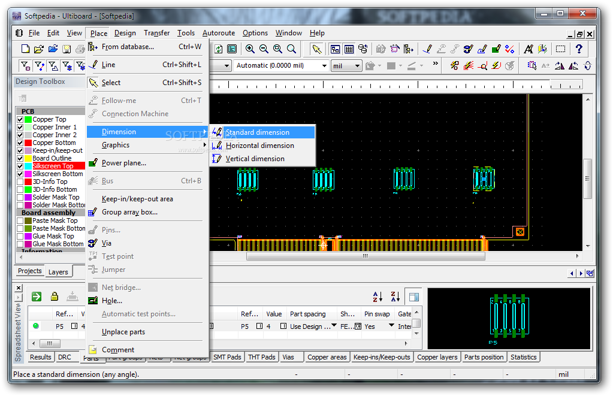This screenshot has width=613, height=396.
Task: Click the zoom in magnifier icon
Action: click(x=250, y=49)
